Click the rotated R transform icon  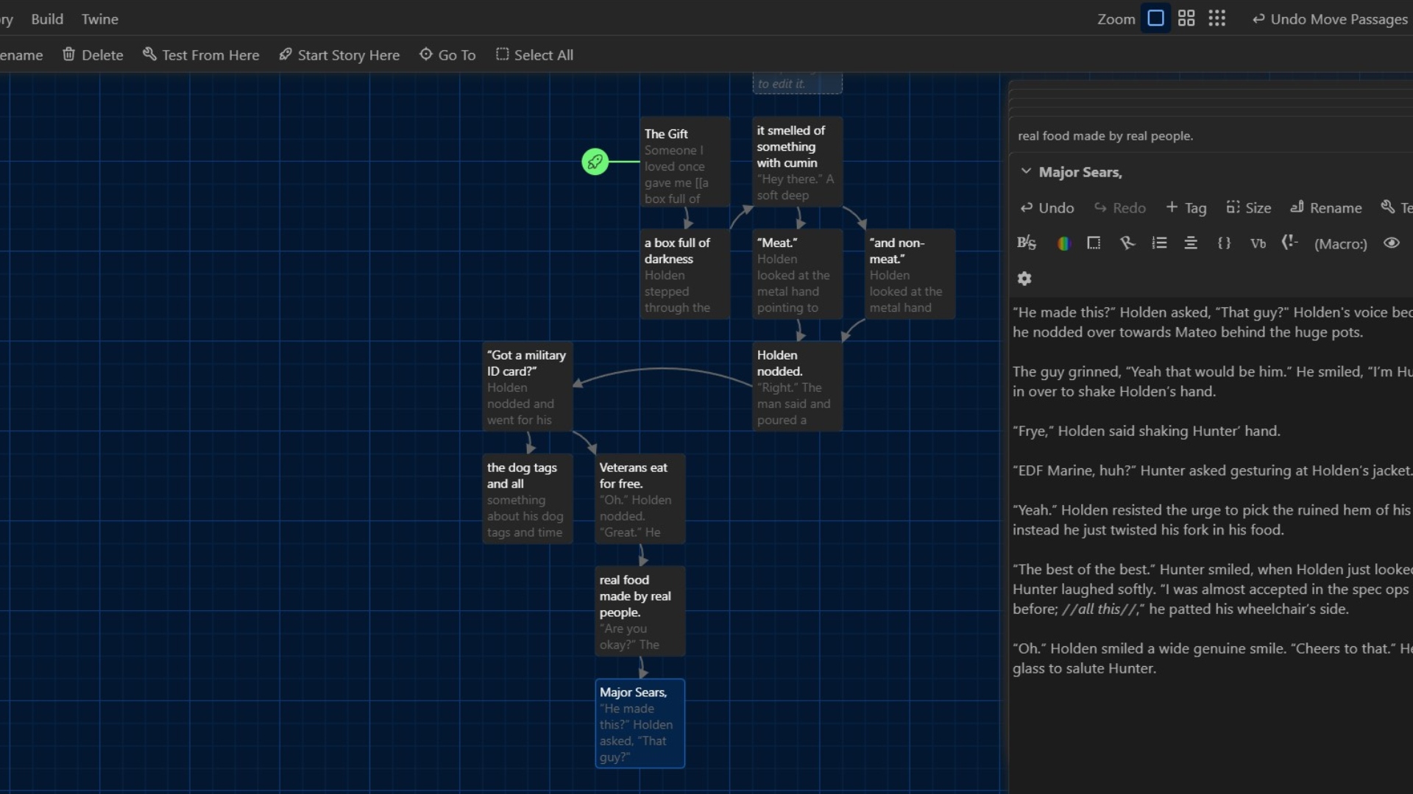pos(1127,243)
